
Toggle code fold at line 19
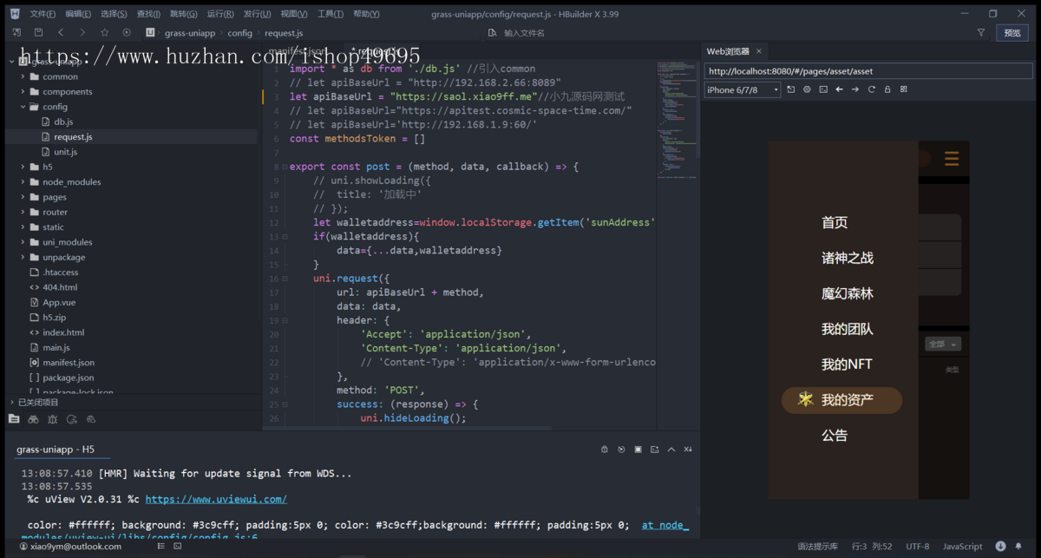(284, 320)
